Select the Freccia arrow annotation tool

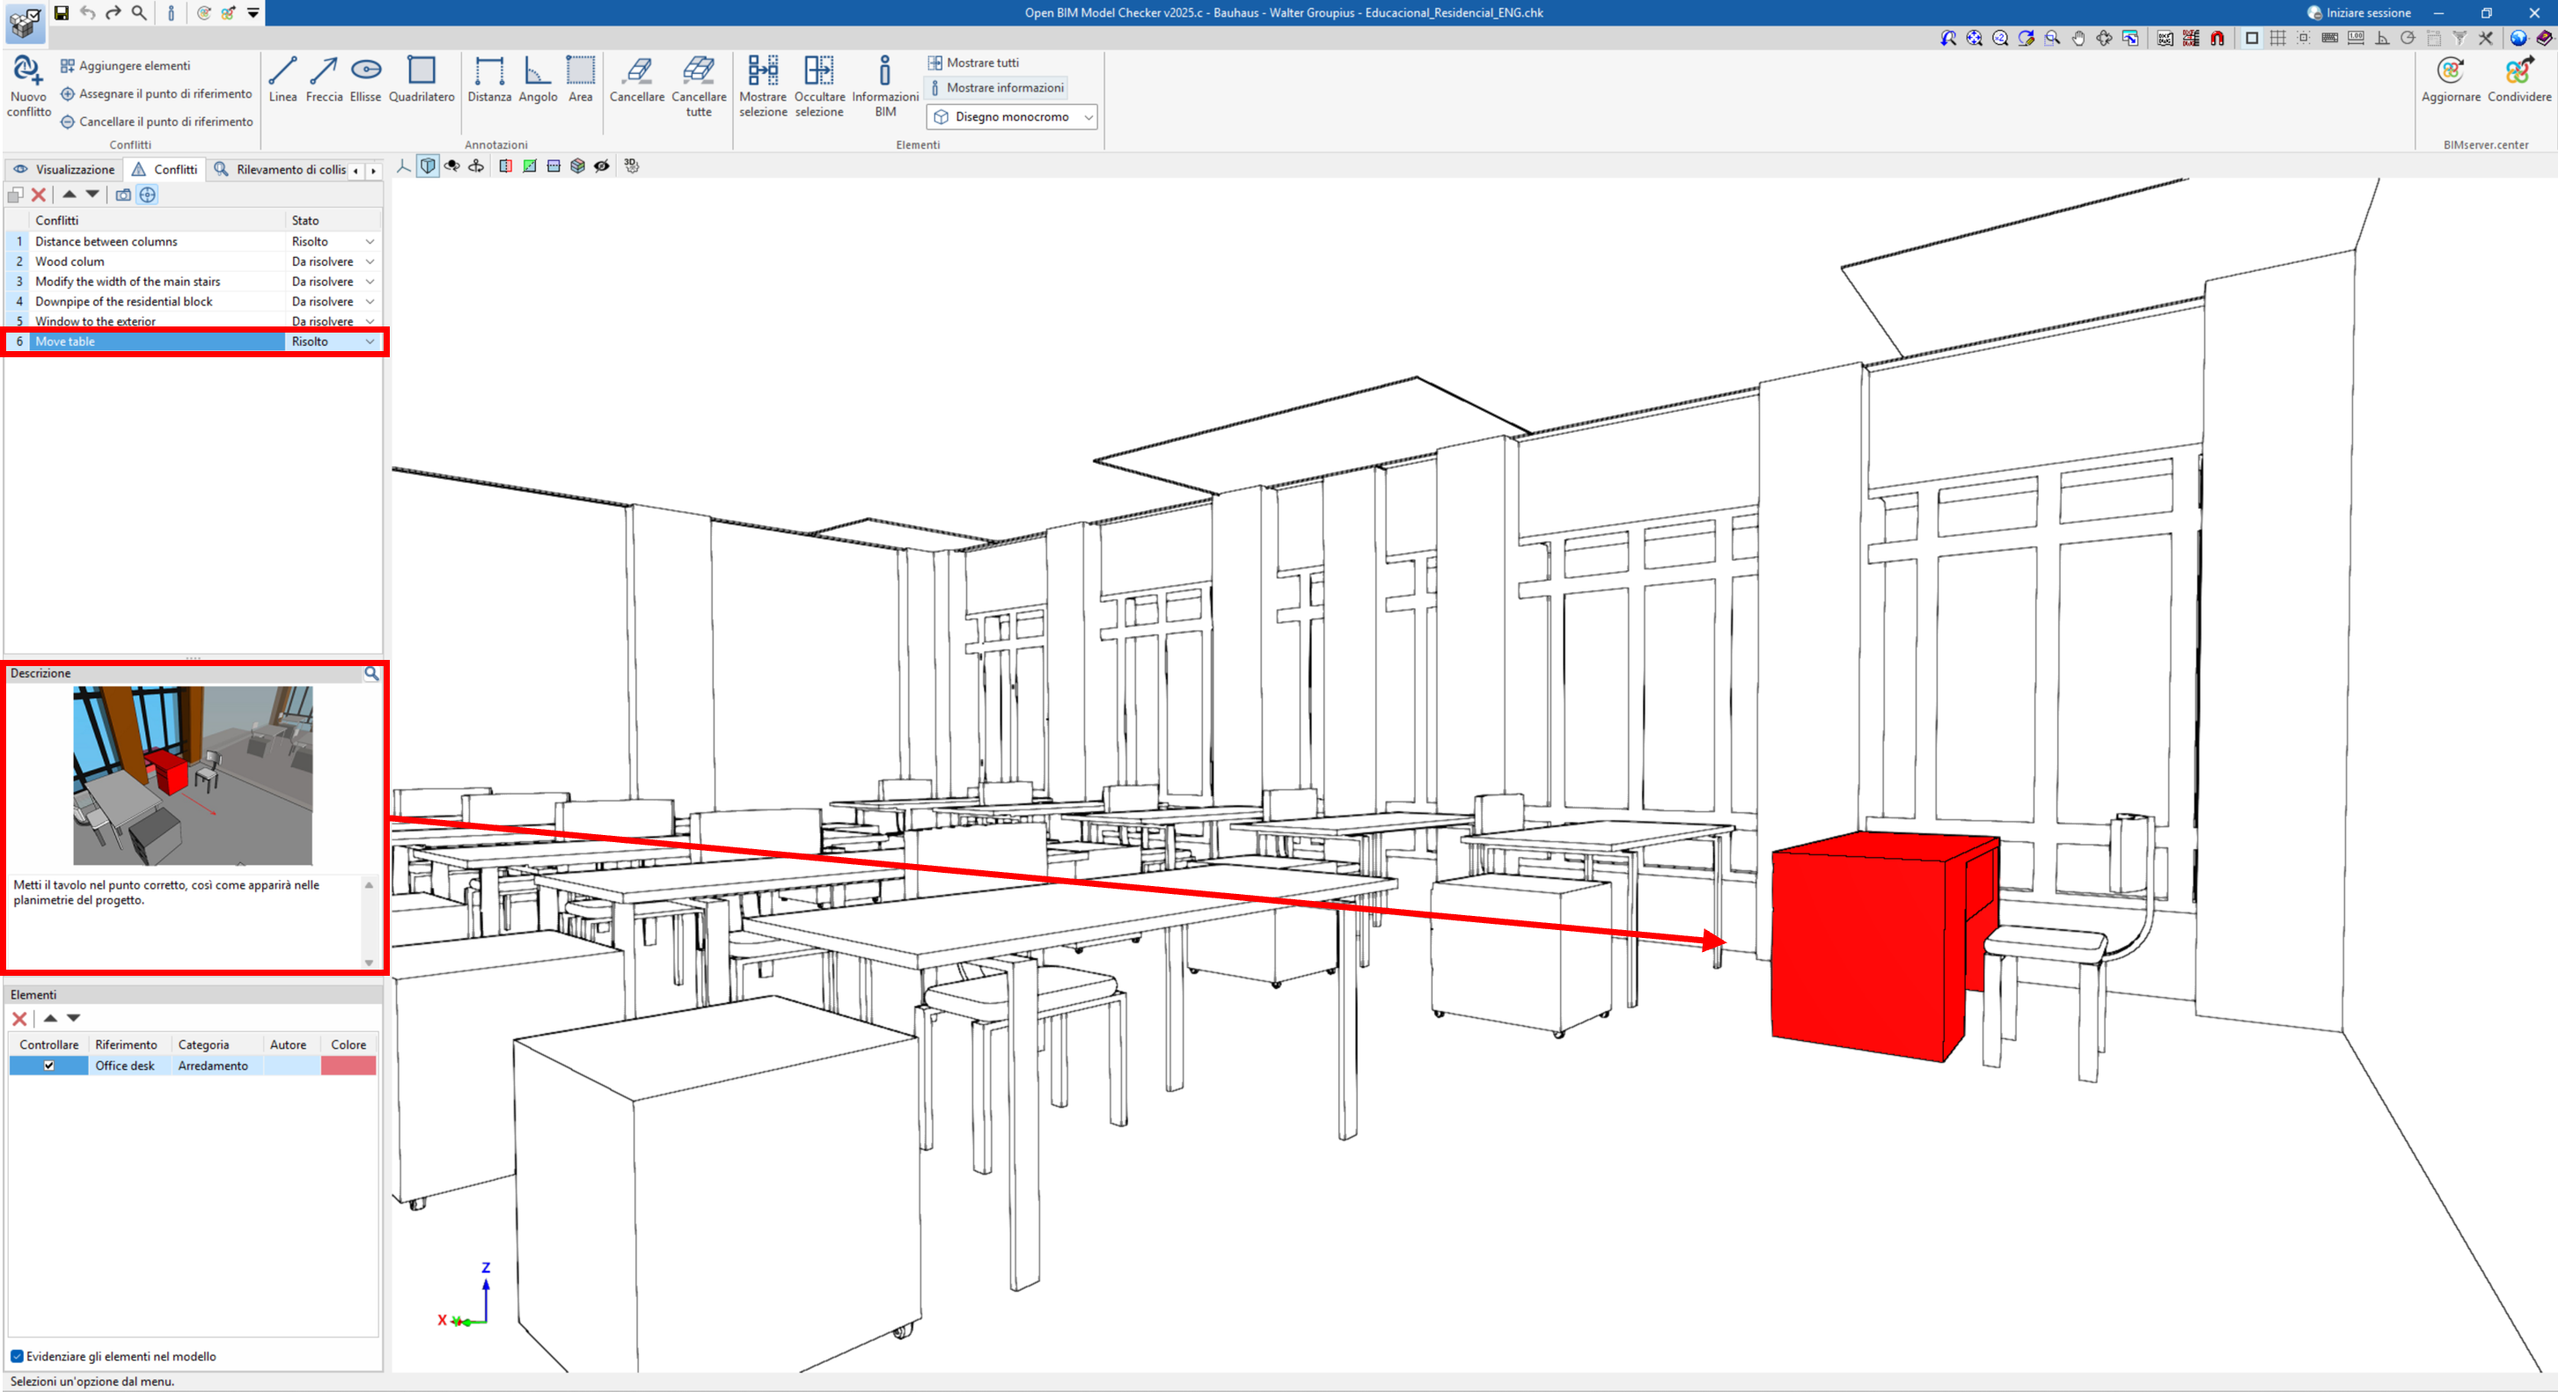coord(324,71)
